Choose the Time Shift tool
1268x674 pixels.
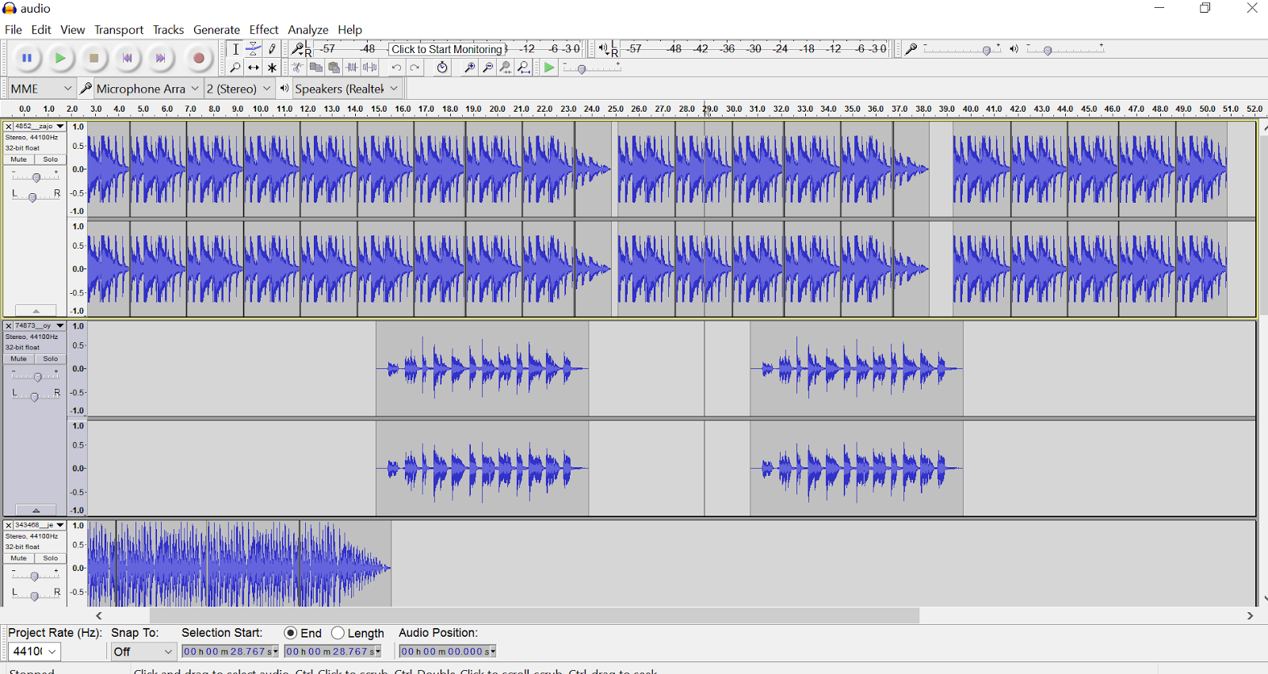click(x=254, y=68)
